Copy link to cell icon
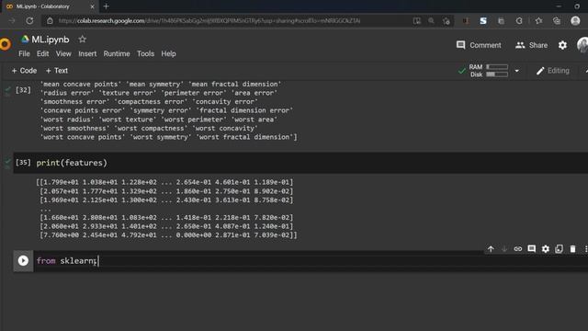Screen dimensions: 588x331 pos(518,249)
